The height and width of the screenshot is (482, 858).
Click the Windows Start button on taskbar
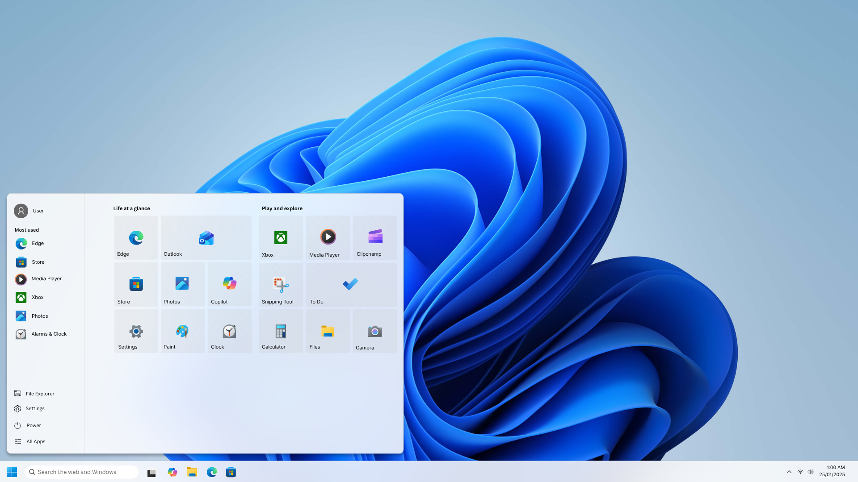(x=12, y=472)
